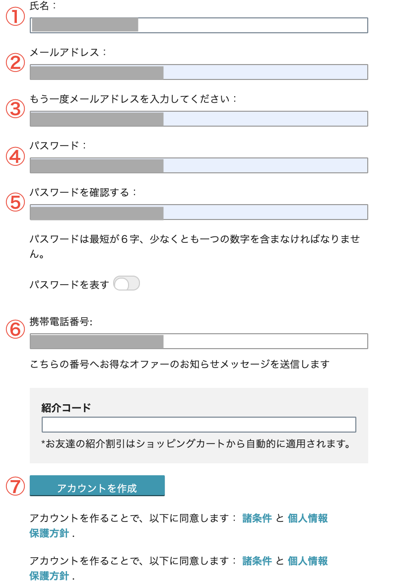Toggle the パスワードを表す switch
The height and width of the screenshot is (588, 400).
click(127, 284)
